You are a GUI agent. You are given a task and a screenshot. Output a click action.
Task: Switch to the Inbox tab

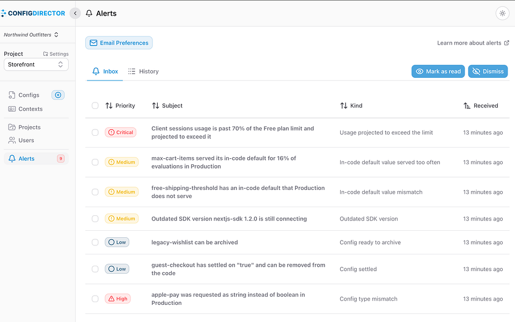click(105, 71)
